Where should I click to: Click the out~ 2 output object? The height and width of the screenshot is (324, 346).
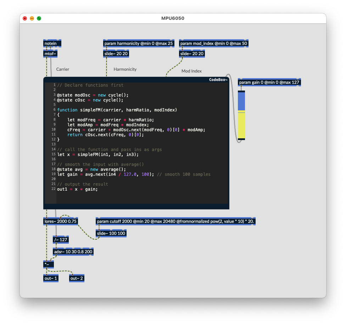click(x=77, y=278)
